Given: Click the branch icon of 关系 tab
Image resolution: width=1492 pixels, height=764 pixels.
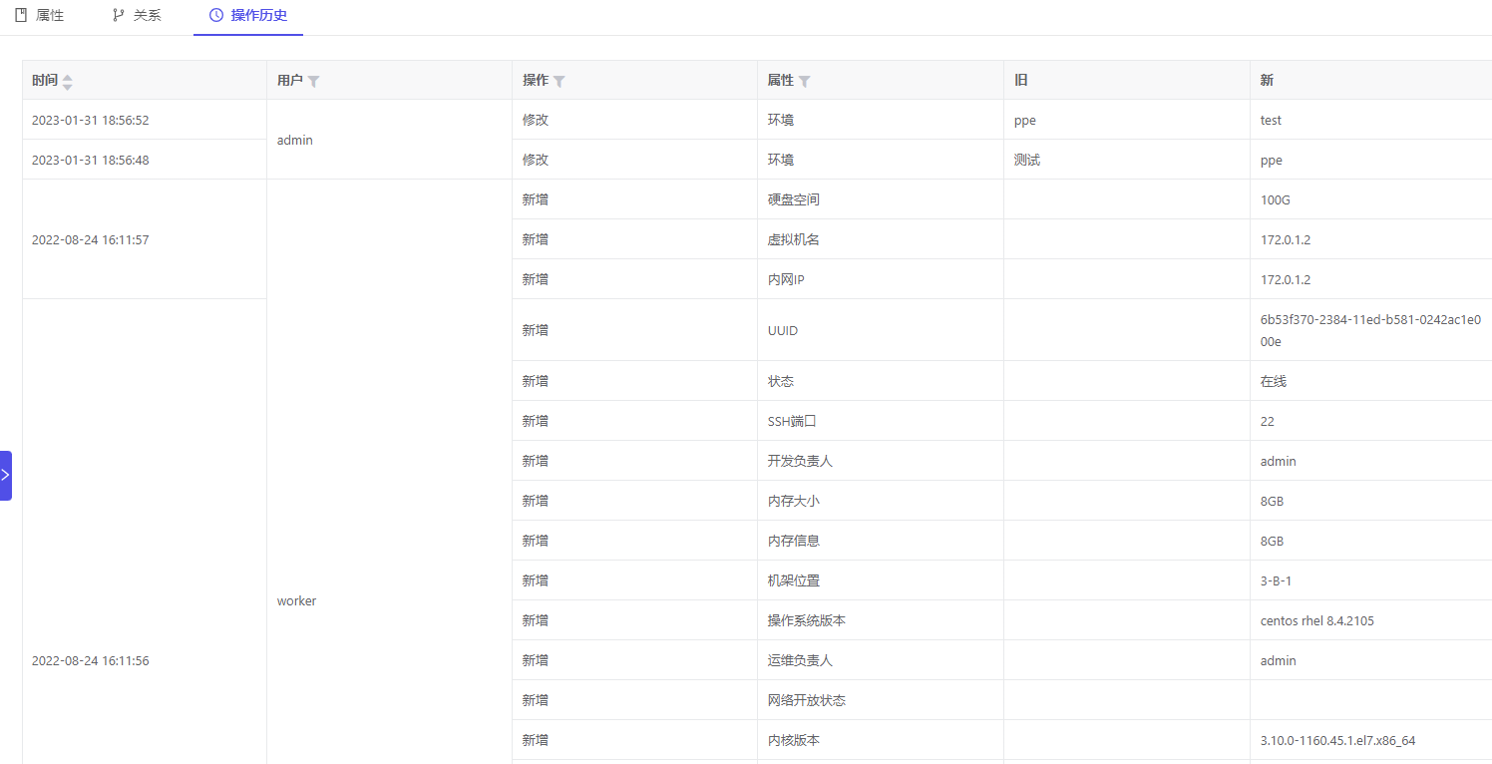Looking at the screenshot, I should [119, 16].
